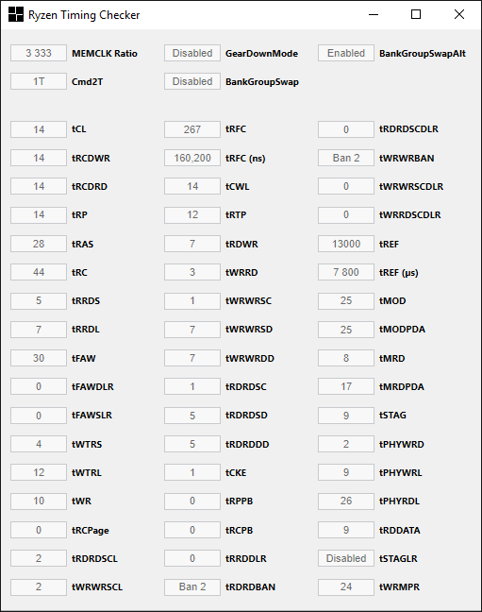Maximize the Ryzen Timing Checker window
The image size is (482, 612).
tap(416, 14)
